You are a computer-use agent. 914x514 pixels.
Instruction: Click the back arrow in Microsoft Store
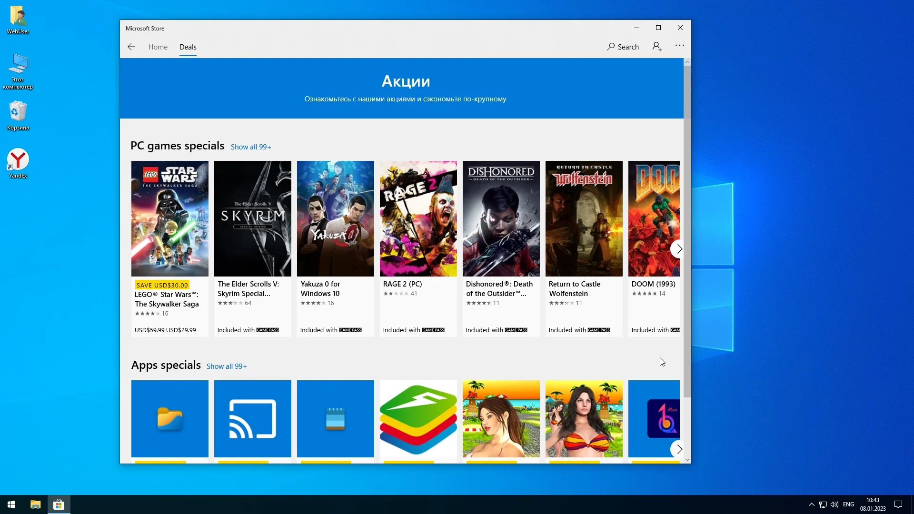(131, 47)
